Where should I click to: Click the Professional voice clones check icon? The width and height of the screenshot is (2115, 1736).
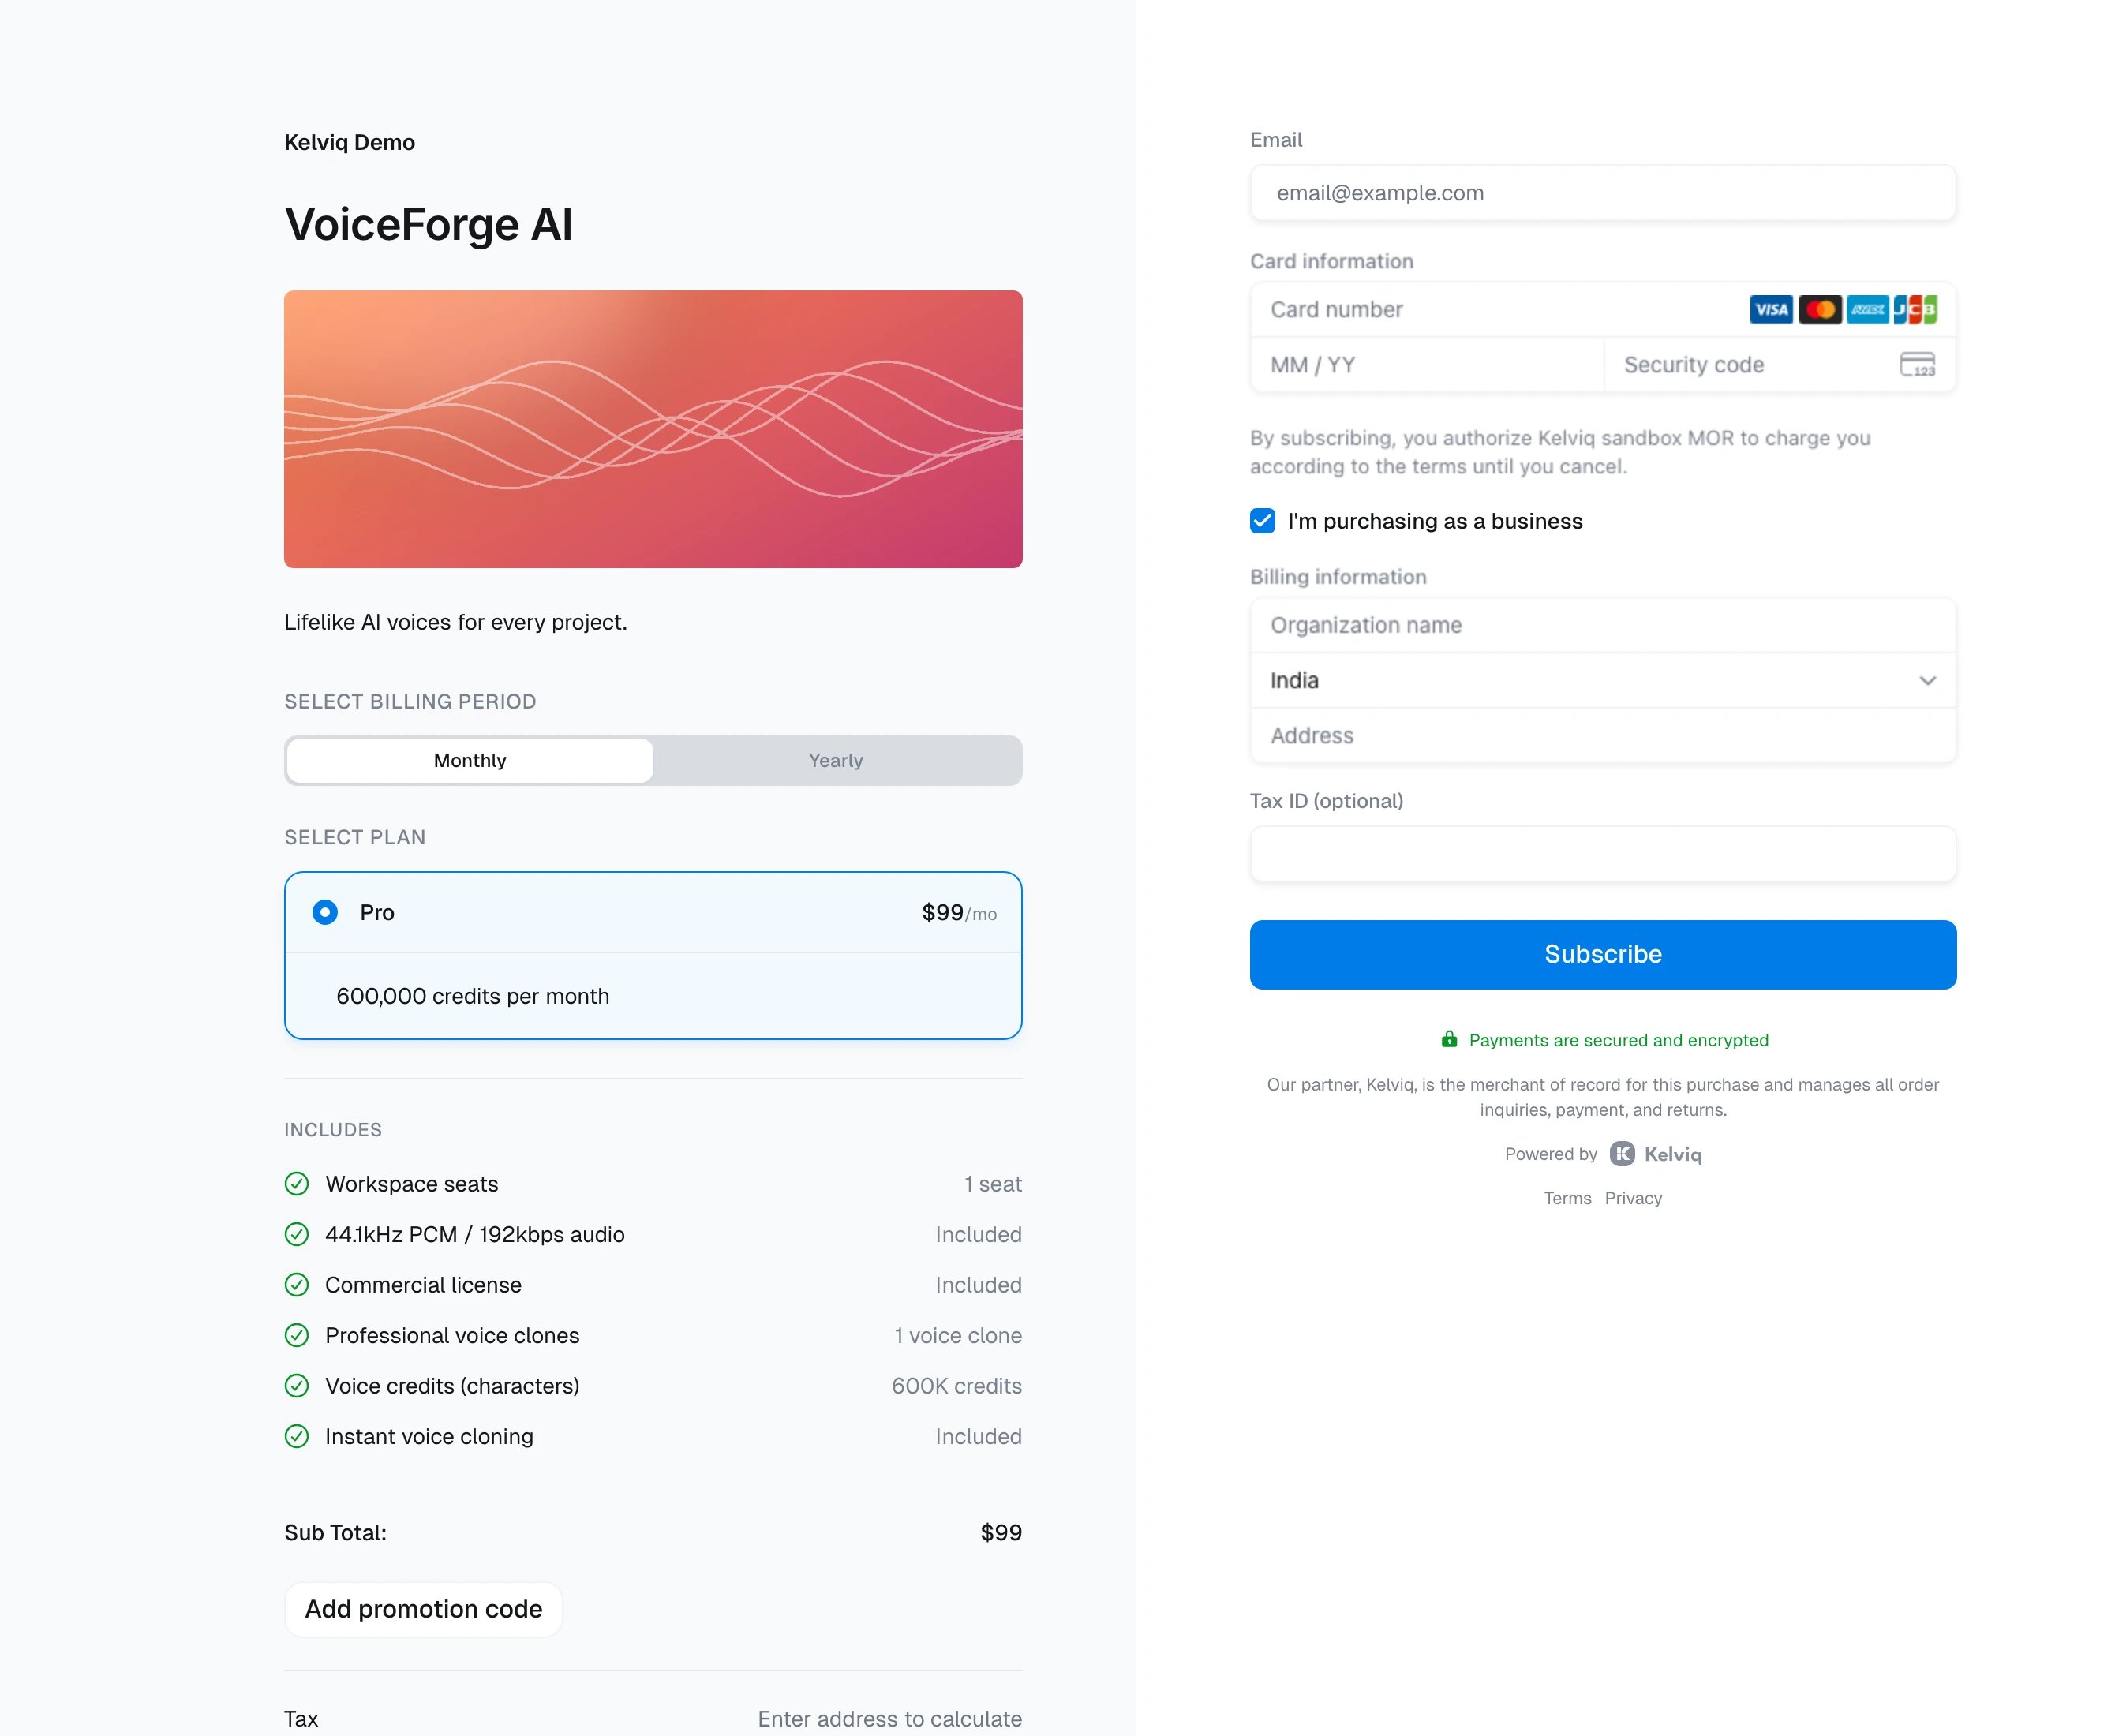point(297,1335)
